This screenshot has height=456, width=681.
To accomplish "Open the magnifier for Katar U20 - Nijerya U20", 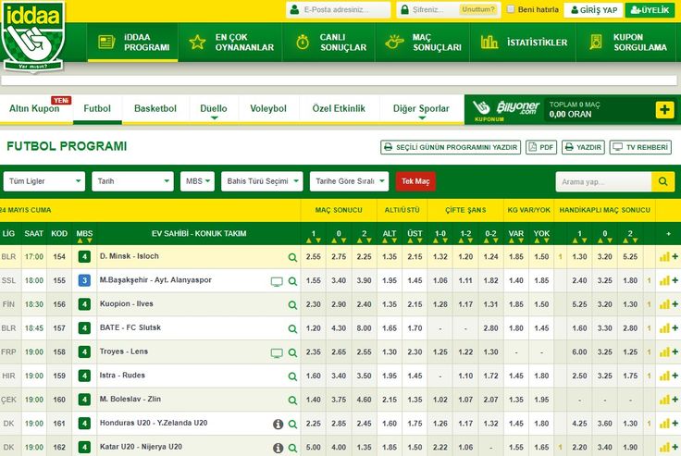I will [292, 448].
